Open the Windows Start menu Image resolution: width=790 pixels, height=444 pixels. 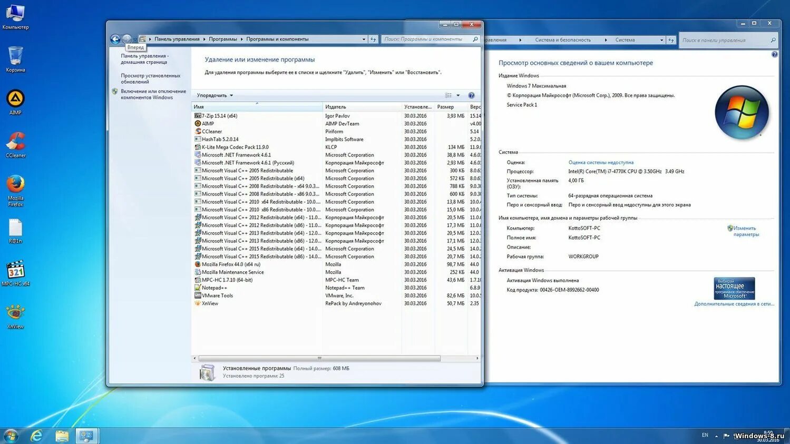[x=11, y=436]
